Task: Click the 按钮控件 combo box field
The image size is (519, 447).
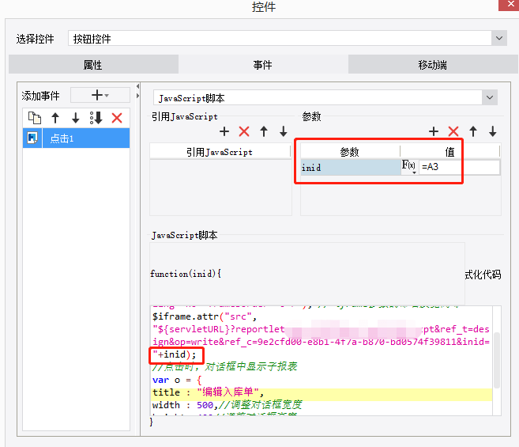Action: click(x=280, y=38)
